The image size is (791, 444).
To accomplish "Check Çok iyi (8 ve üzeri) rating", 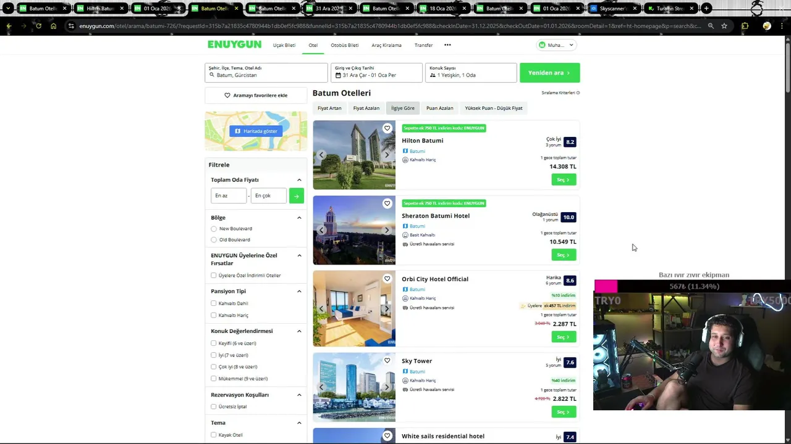I will (x=214, y=367).
